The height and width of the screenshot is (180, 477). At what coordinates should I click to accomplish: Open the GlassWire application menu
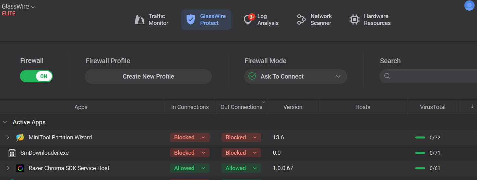point(18,6)
